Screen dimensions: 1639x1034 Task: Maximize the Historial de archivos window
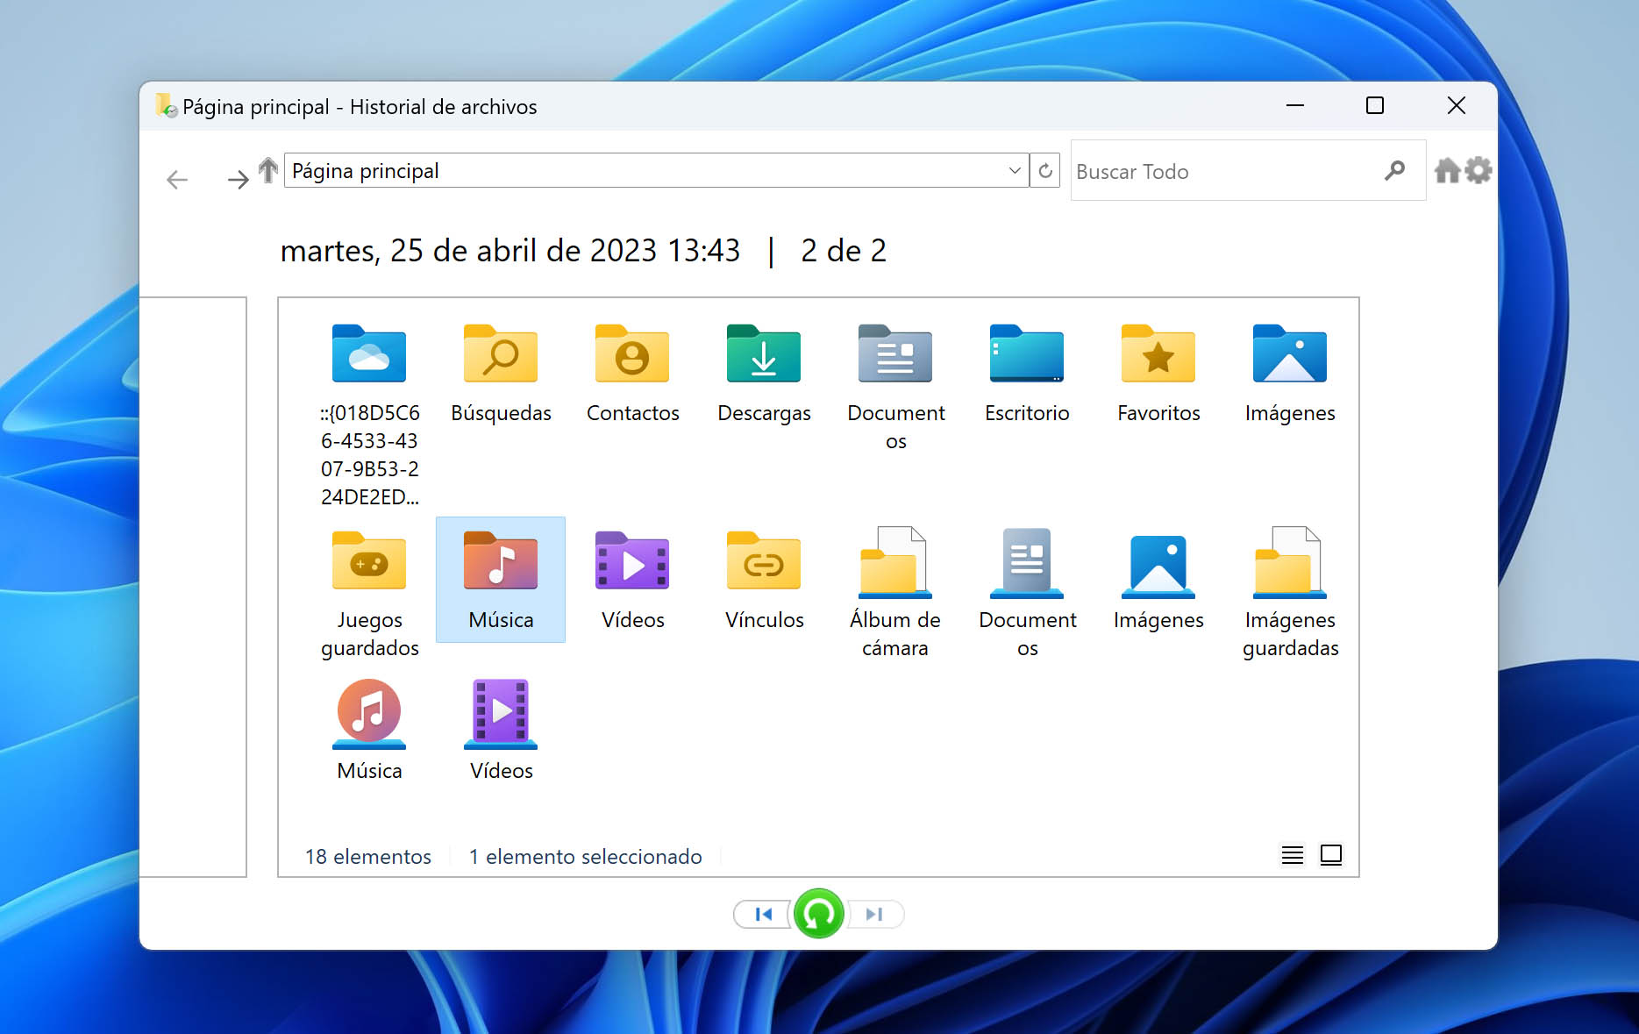coord(1375,105)
